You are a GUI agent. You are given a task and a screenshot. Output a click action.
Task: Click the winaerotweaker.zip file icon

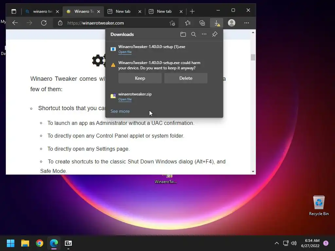coord(113,96)
